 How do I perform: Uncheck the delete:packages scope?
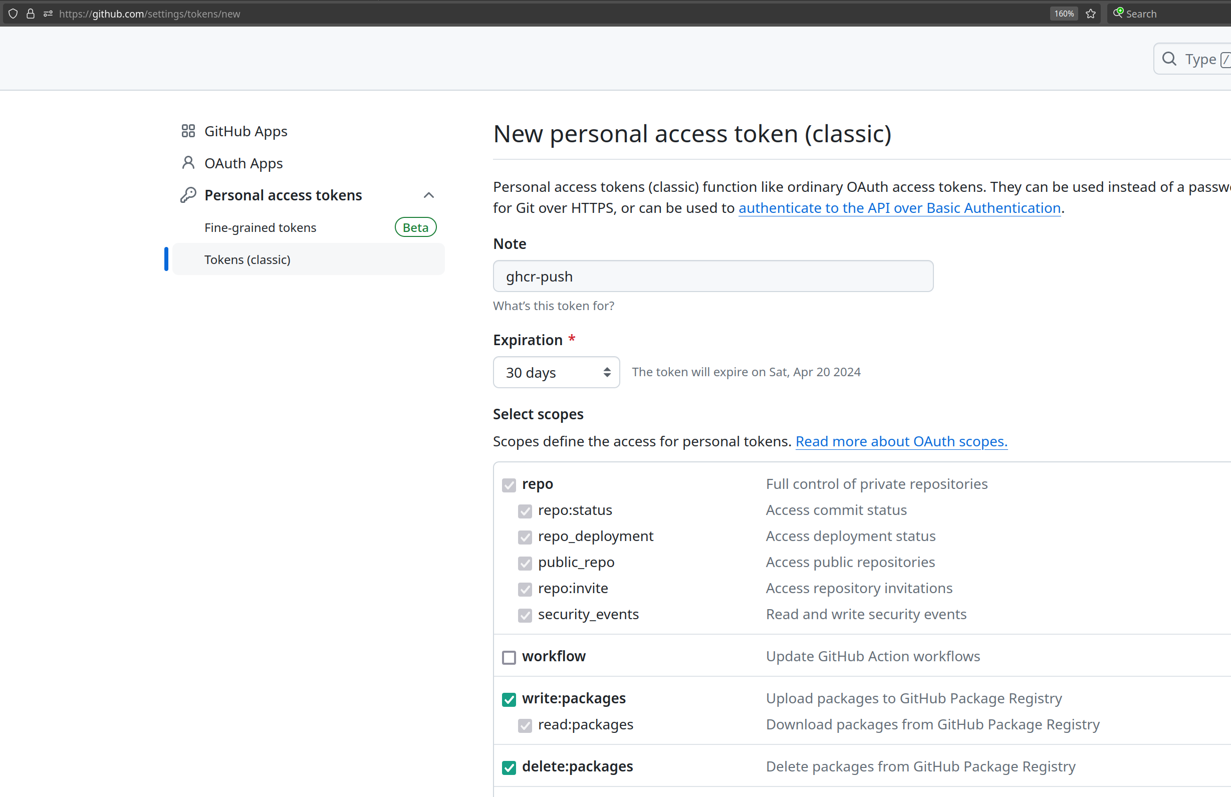click(509, 767)
